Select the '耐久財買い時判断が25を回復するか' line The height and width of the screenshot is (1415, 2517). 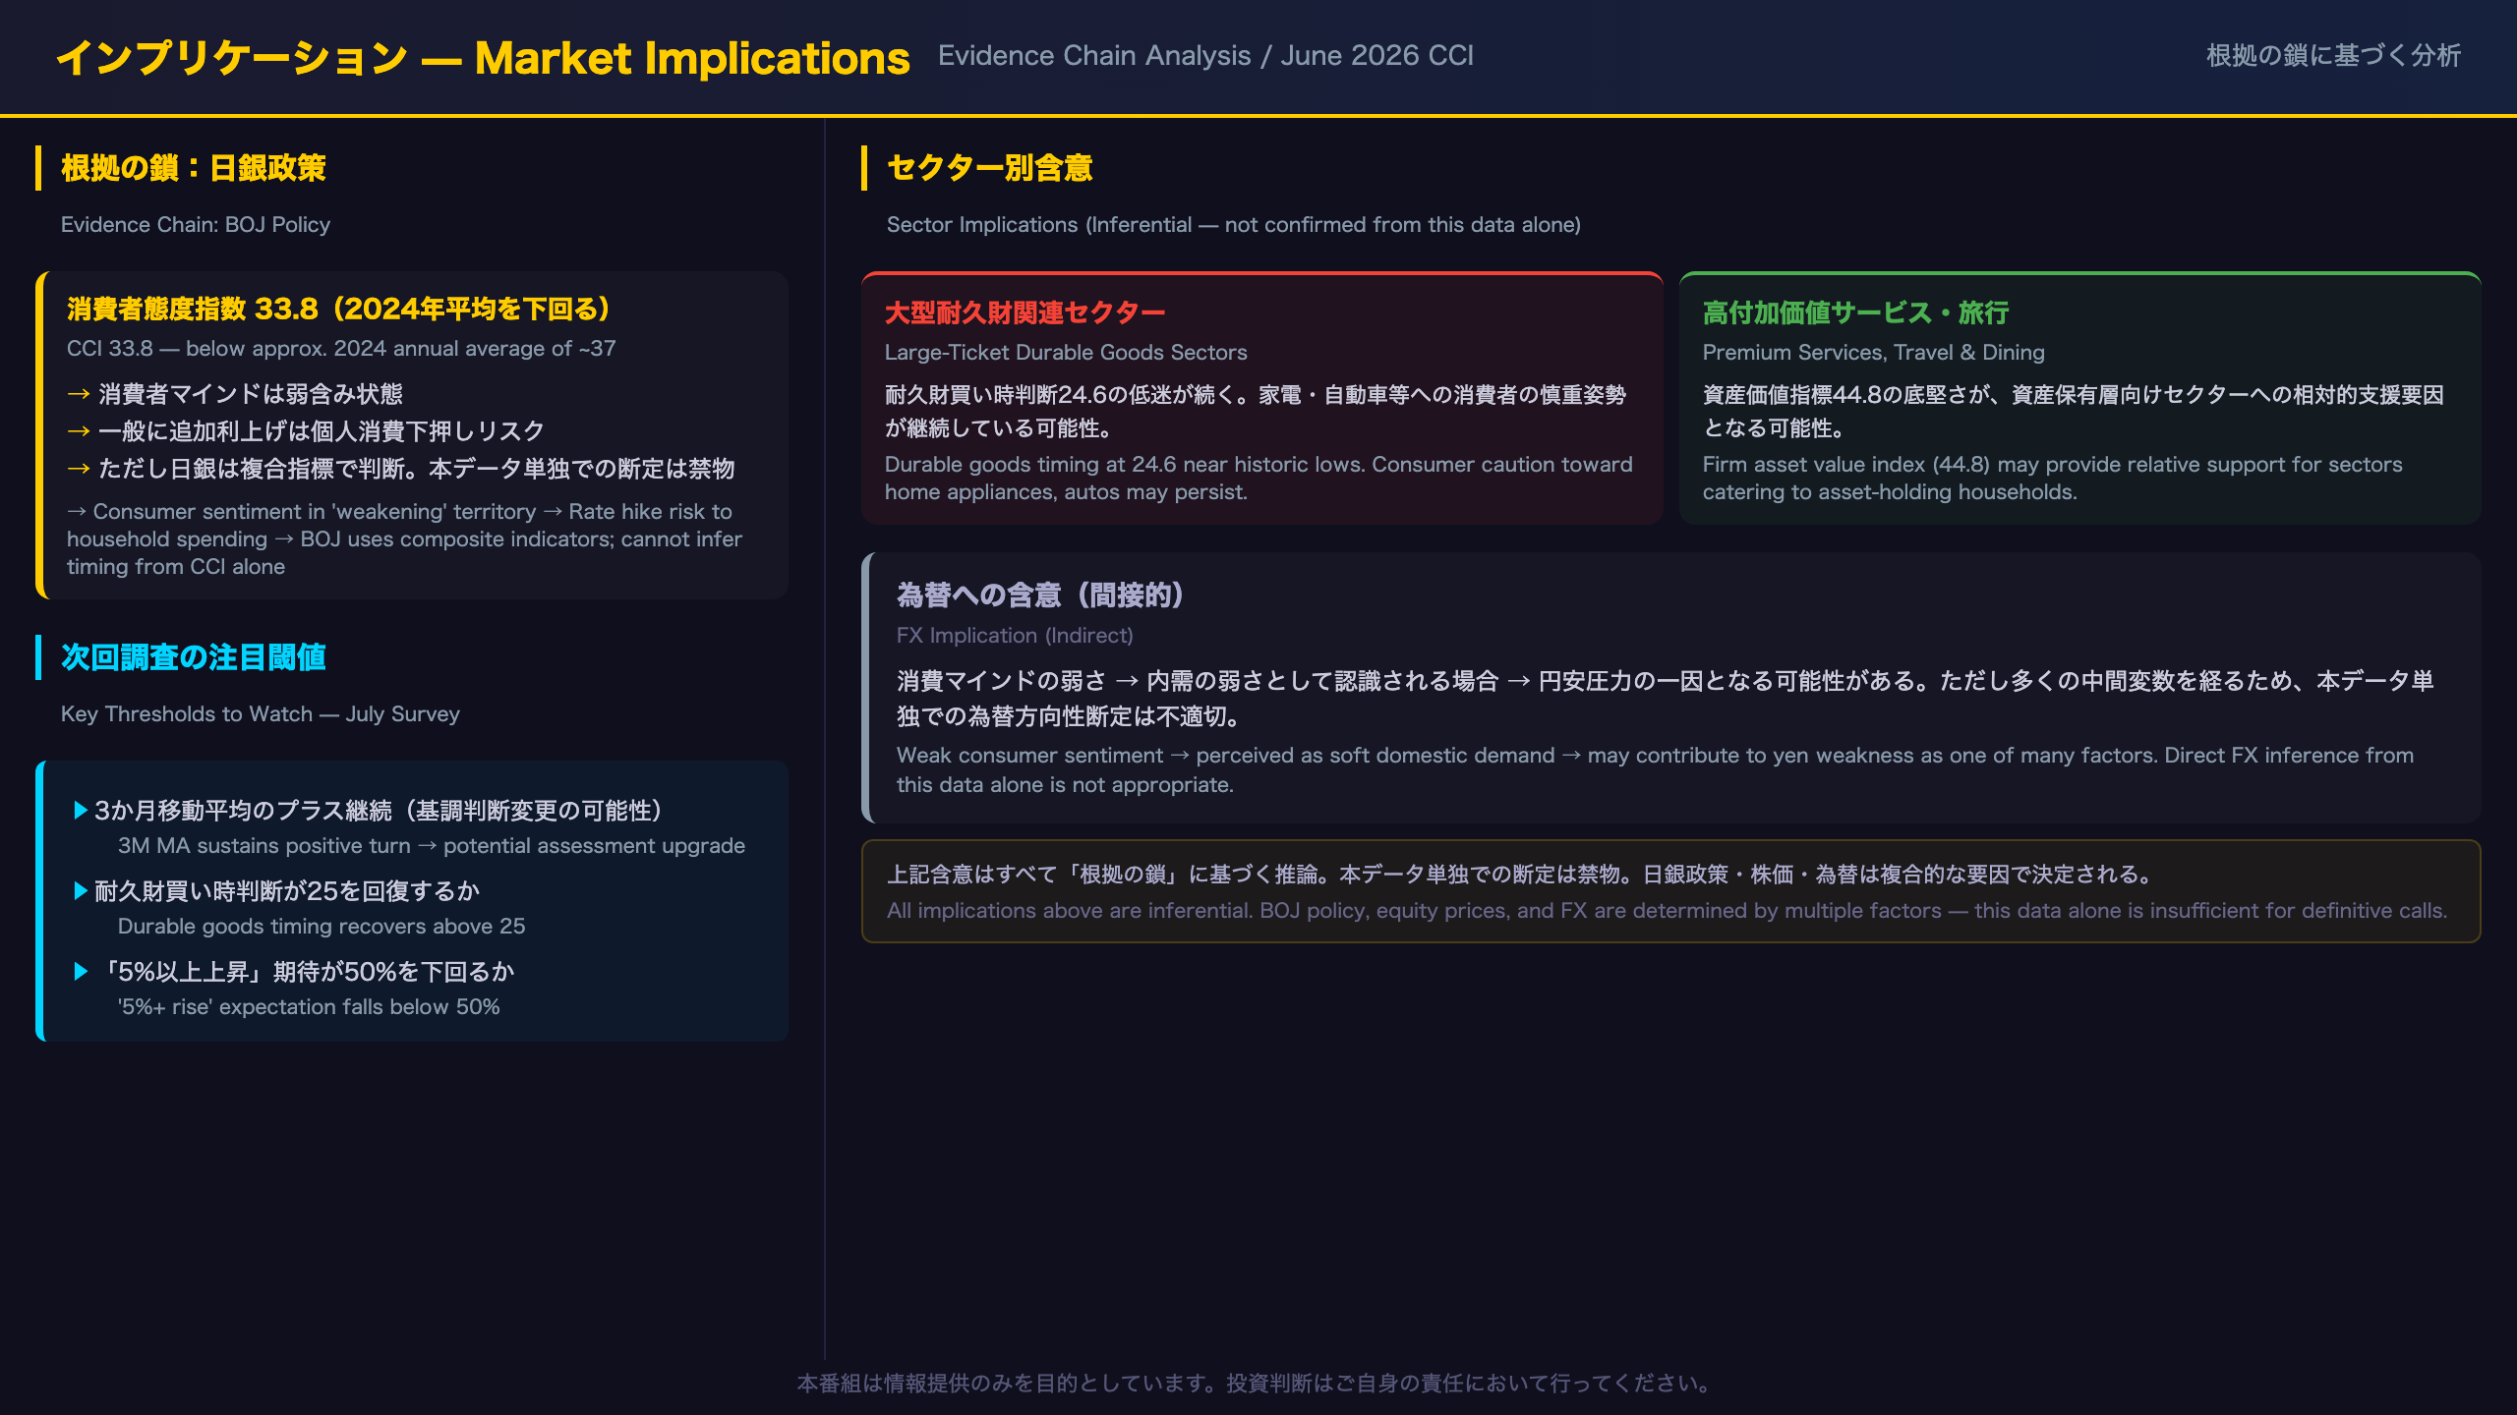(287, 891)
